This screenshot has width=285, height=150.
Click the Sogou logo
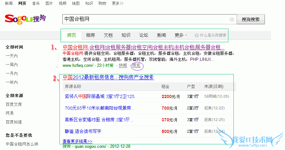[x=25, y=19]
